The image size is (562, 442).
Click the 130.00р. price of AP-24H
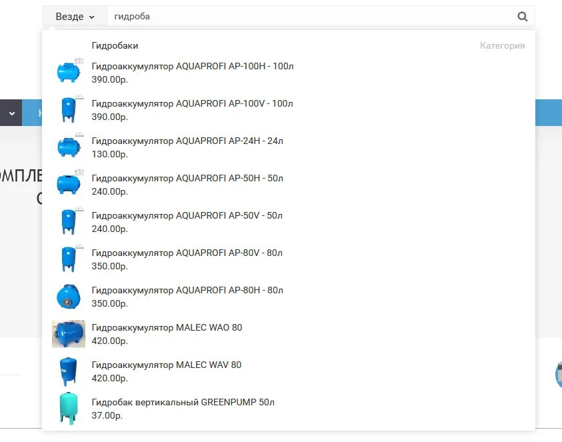point(110,154)
